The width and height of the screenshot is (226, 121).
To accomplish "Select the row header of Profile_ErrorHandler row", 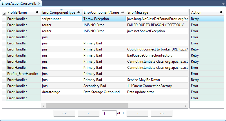I will click(4, 74).
